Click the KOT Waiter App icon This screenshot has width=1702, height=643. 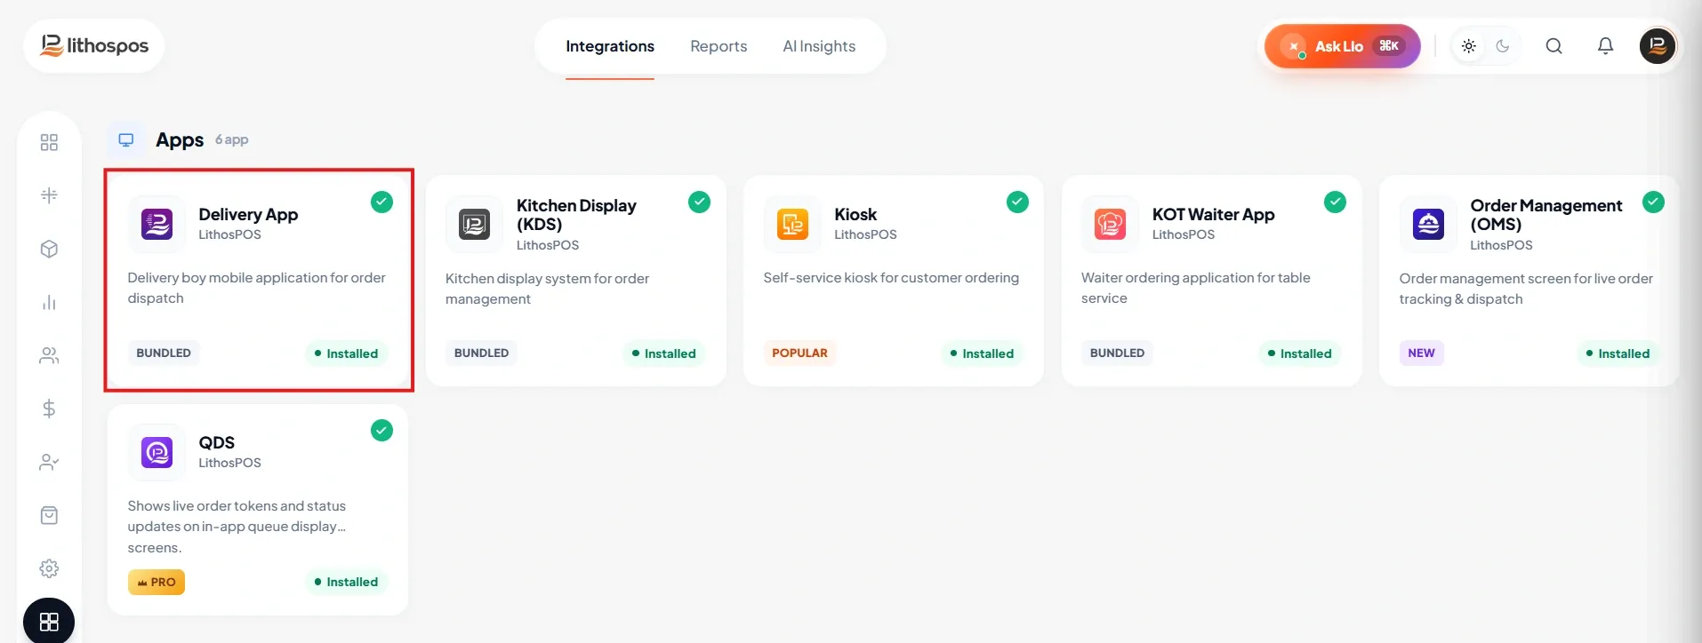pos(1111,224)
